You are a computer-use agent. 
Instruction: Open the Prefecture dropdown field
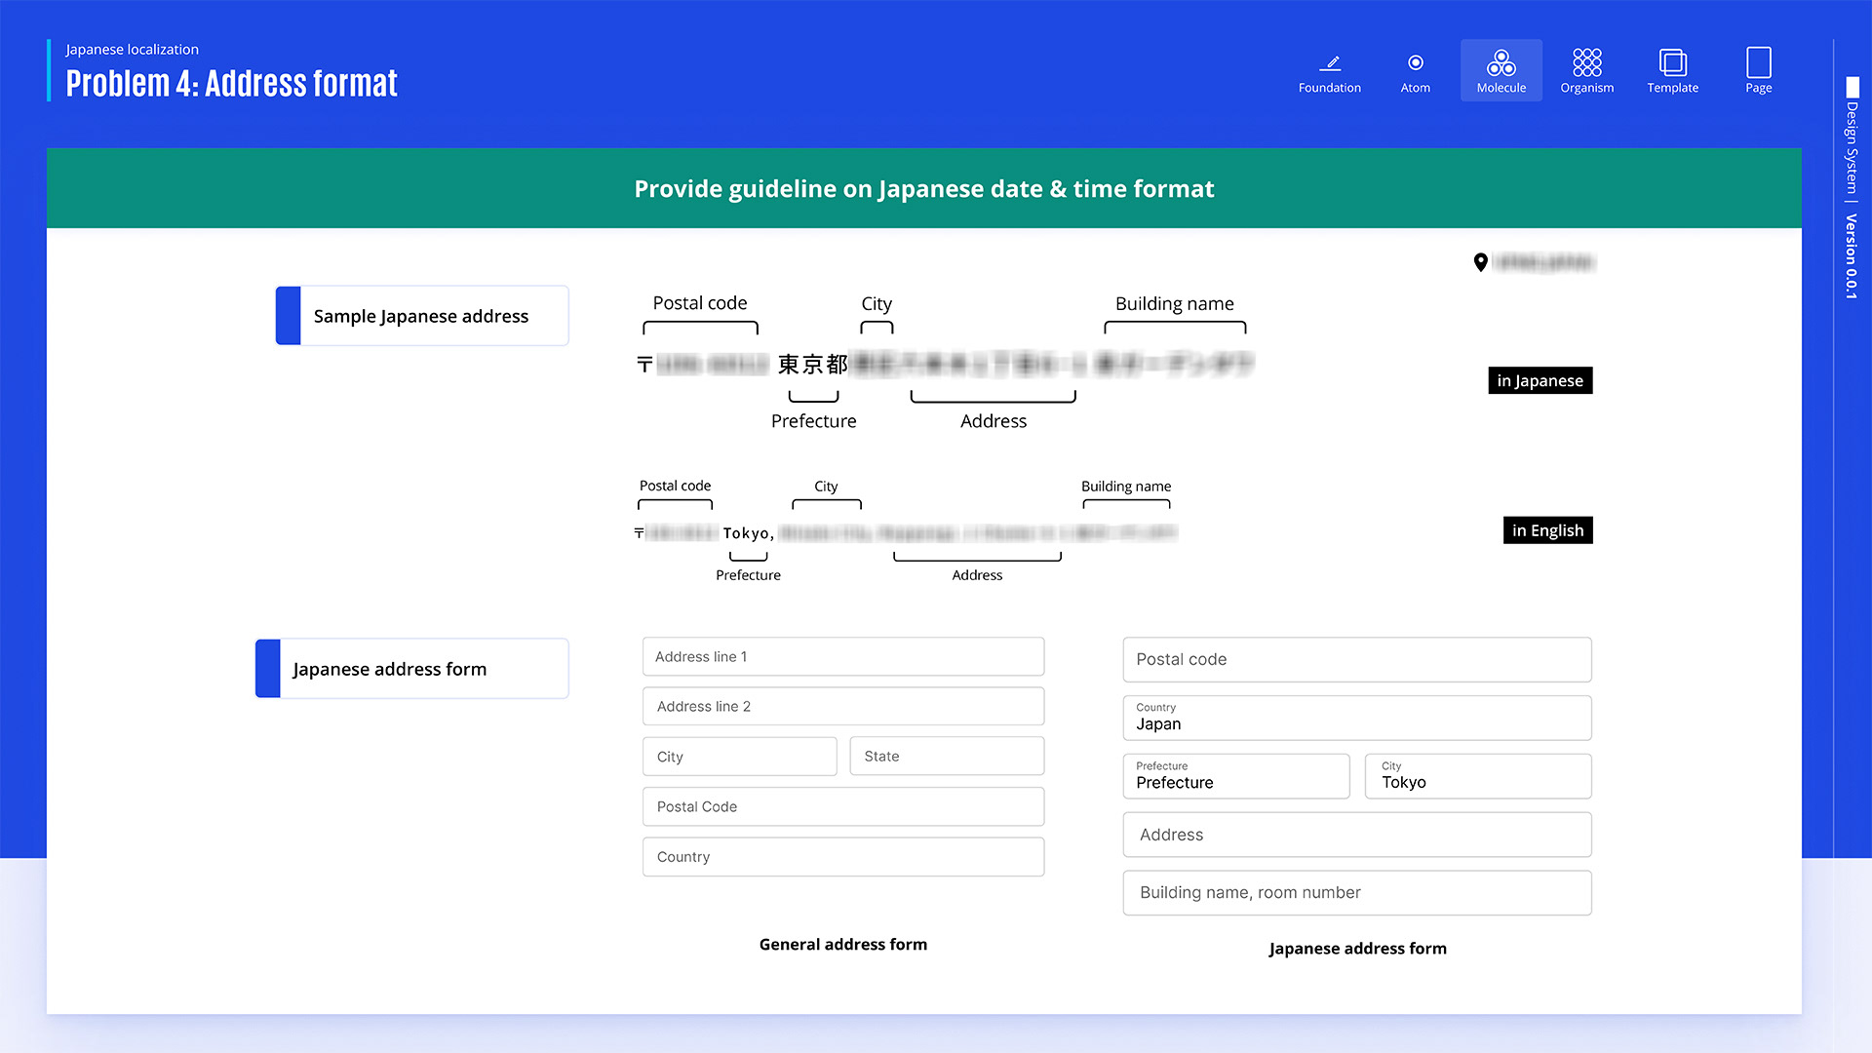(1236, 776)
